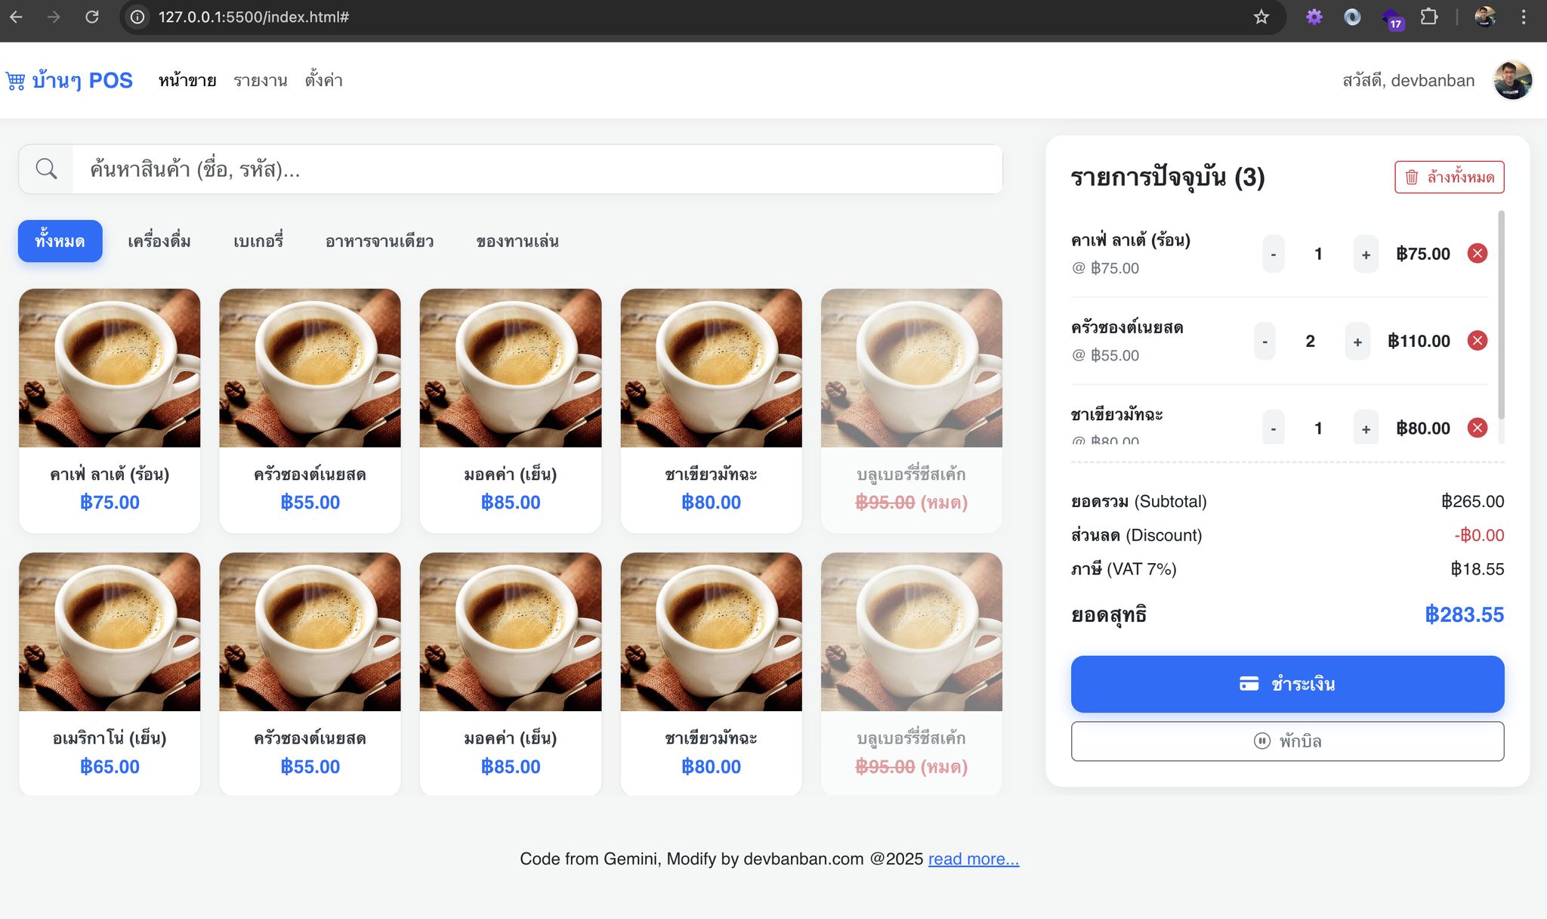Open browser extensions puzzle icon
Viewport: 1547px width, 919px height.
(x=1428, y=17)
